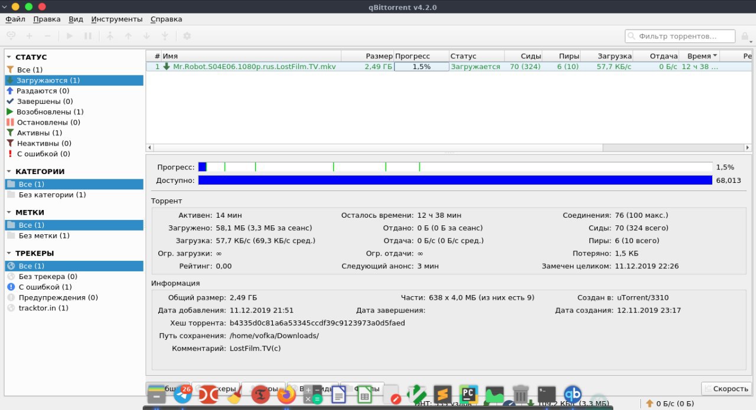Collapse the МЕТКИ section arrow

pos(9,212)
